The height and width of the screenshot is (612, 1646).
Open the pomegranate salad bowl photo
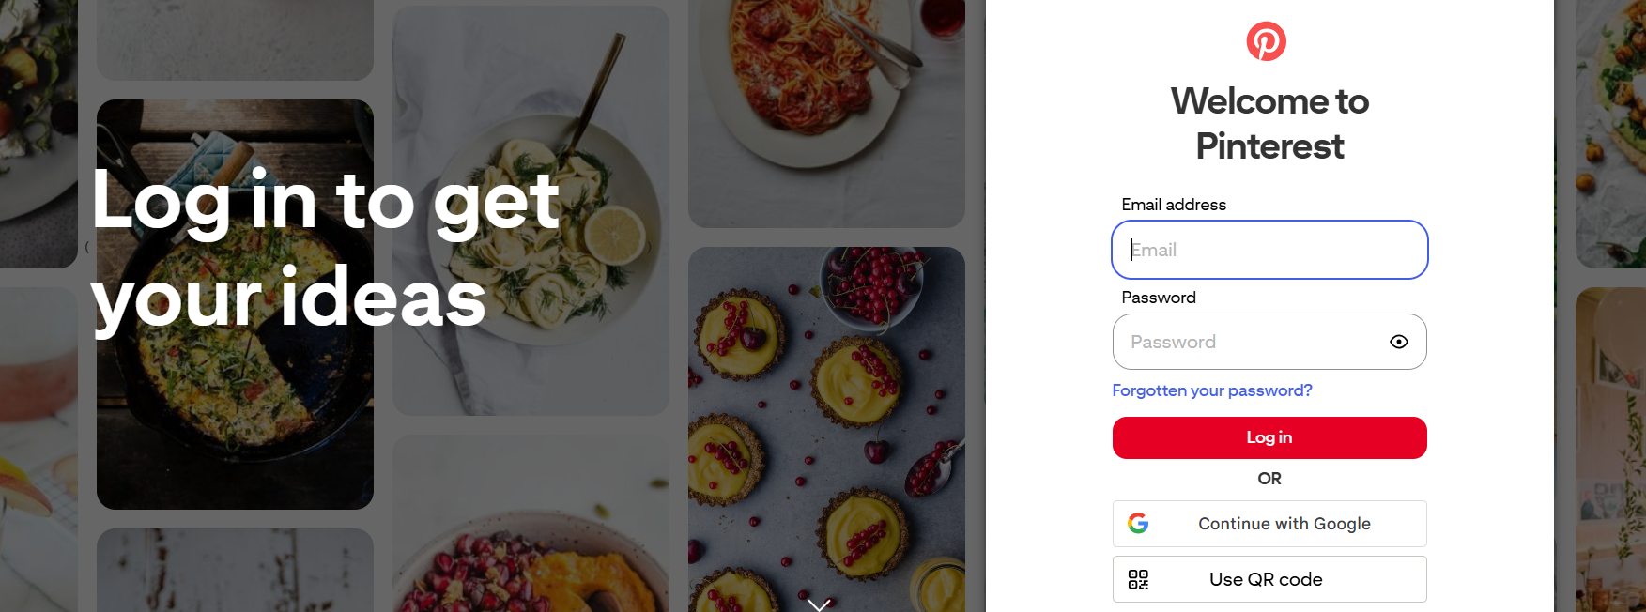point(531,523)
